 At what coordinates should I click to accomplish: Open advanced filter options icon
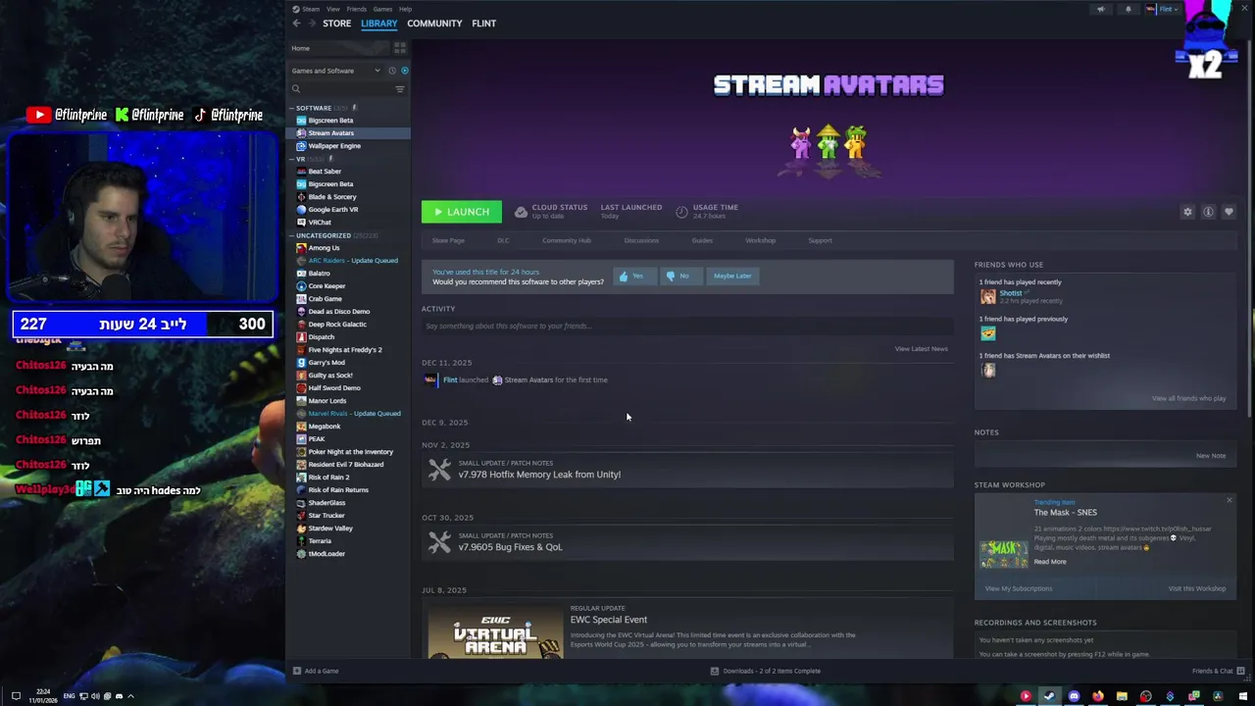[399, 89]
